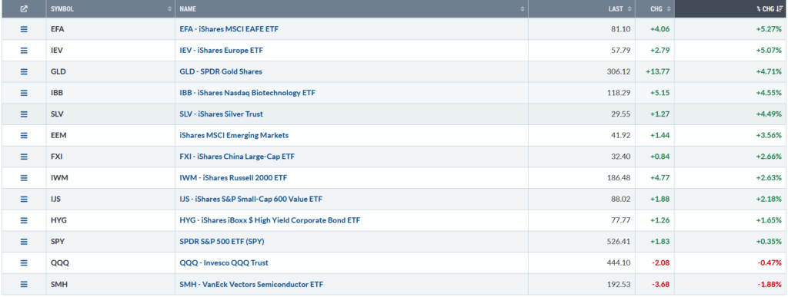
Task: Open the hamburger menu for GLD row
Action: [24, 71]
